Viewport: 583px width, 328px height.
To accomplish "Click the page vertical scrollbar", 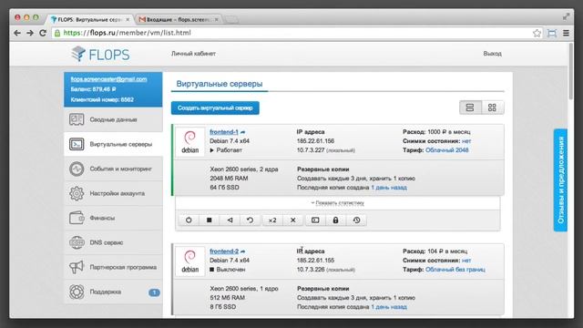I will [x=571, y=71].
